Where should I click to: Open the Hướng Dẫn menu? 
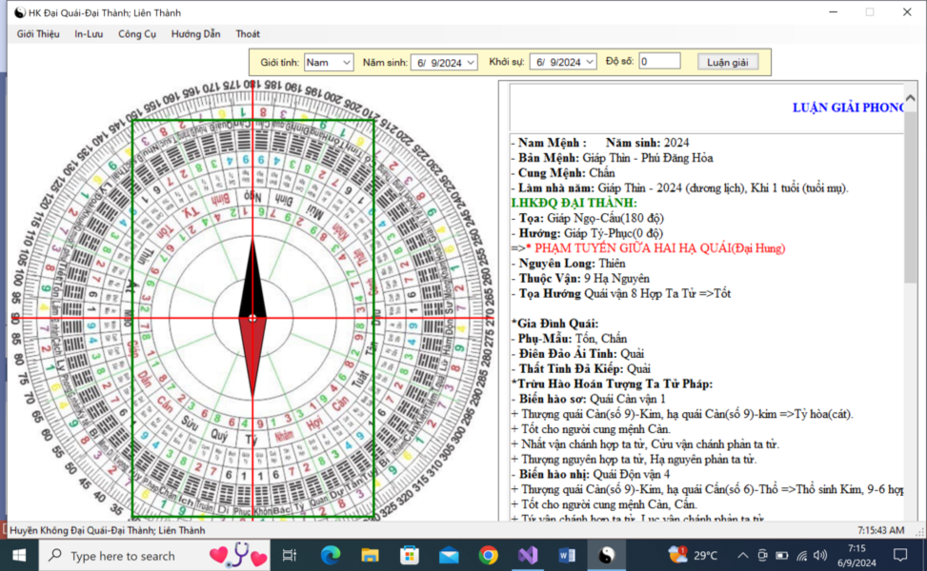point(195,33)
